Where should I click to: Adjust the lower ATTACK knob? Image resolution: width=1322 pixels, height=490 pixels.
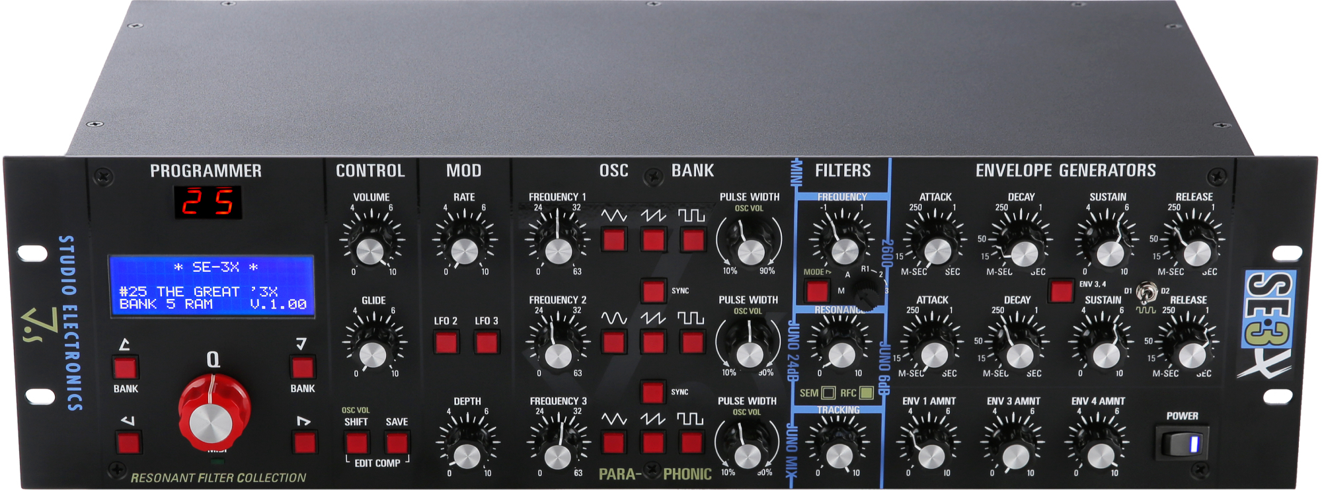coord(933,348)
